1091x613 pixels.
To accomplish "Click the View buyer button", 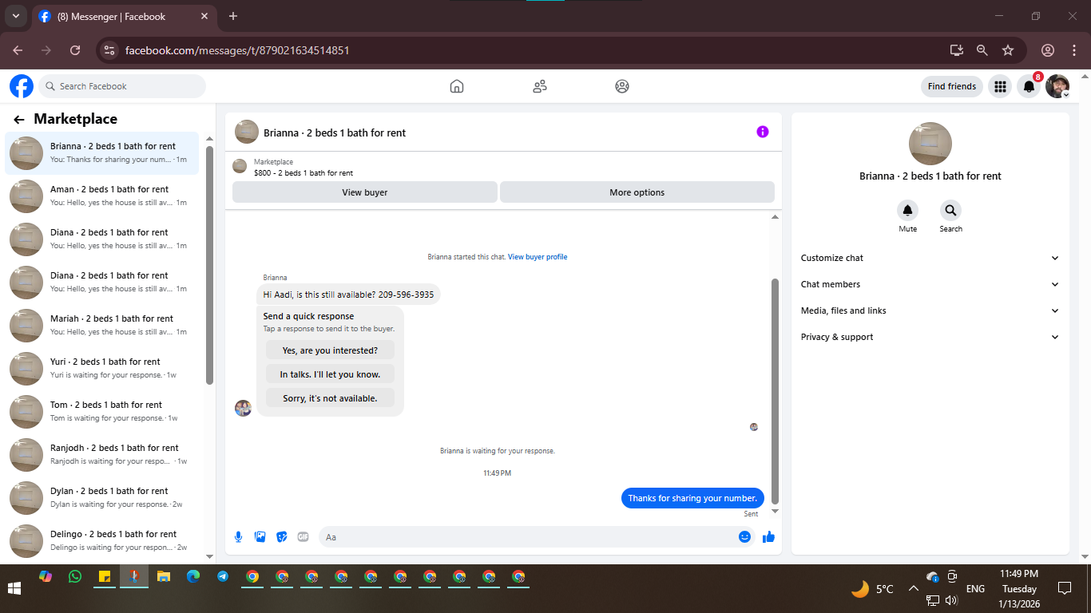I will coord(365,192).
